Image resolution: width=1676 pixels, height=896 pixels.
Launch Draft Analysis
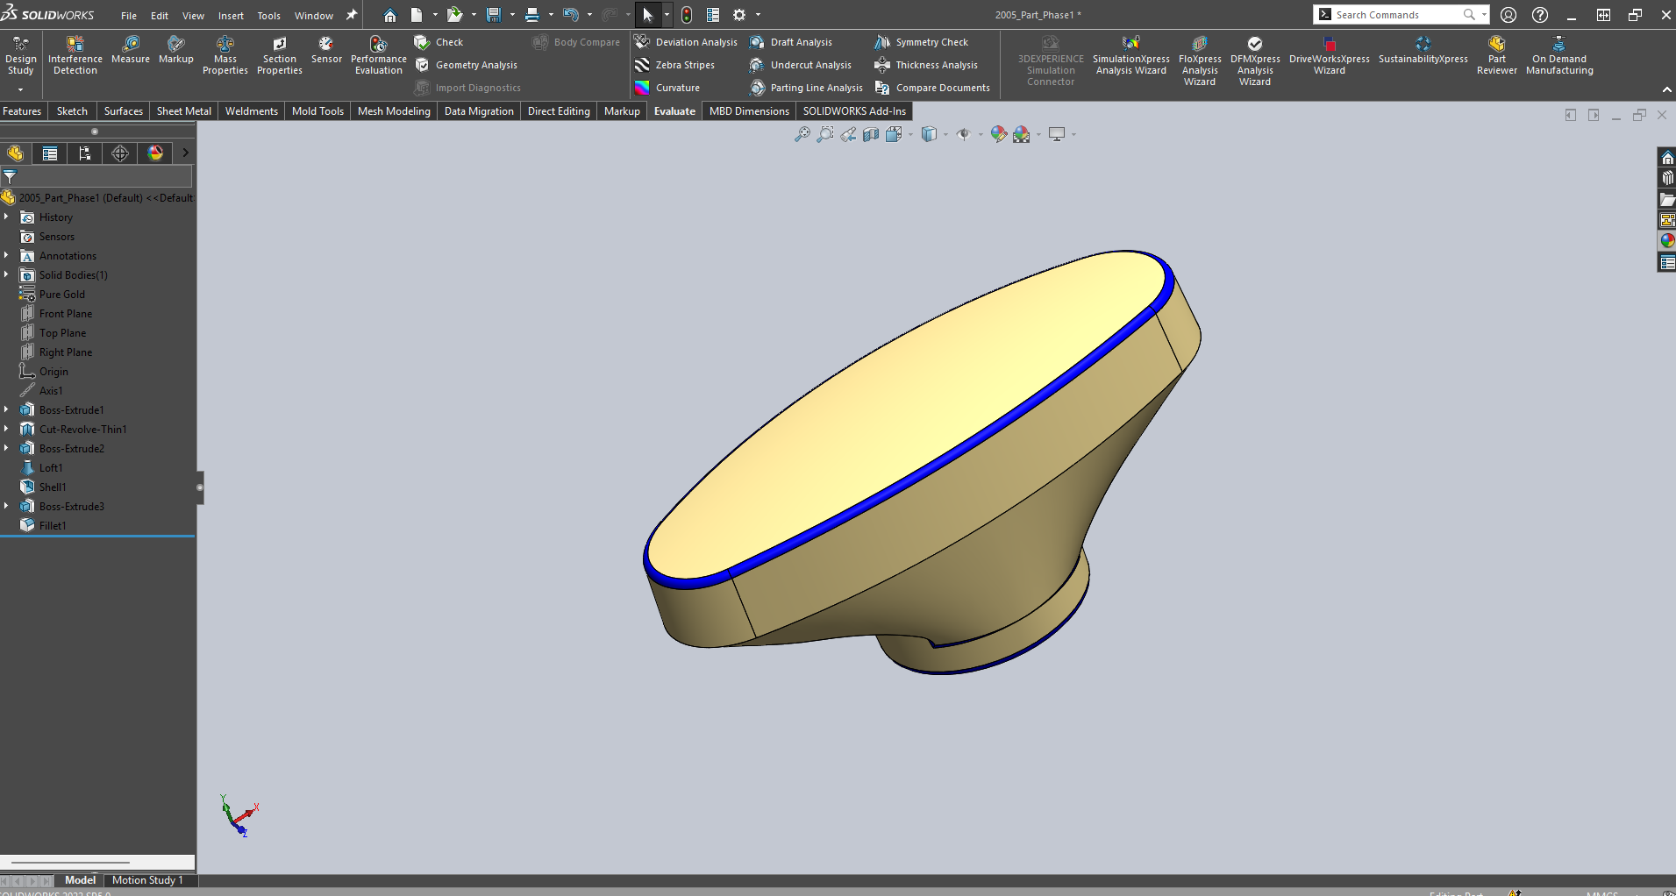[x=791, y=42]
